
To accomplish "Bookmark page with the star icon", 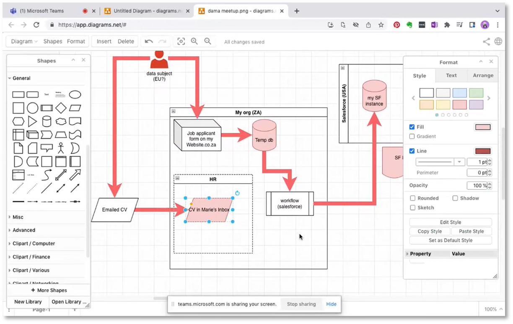I will pos(381,25).
